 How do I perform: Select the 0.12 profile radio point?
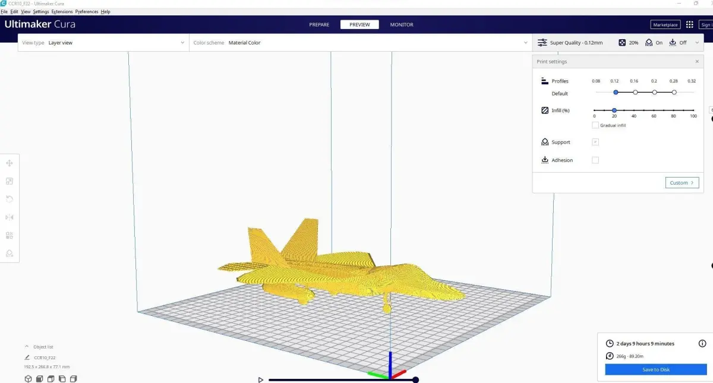(616, 92)
